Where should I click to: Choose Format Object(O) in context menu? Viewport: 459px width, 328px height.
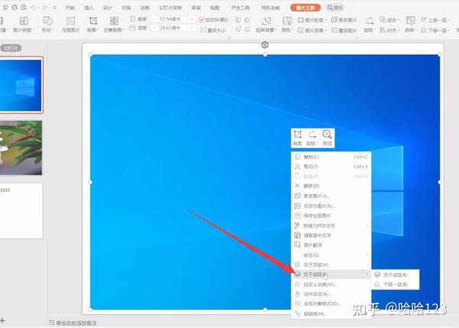coord(331,304)
